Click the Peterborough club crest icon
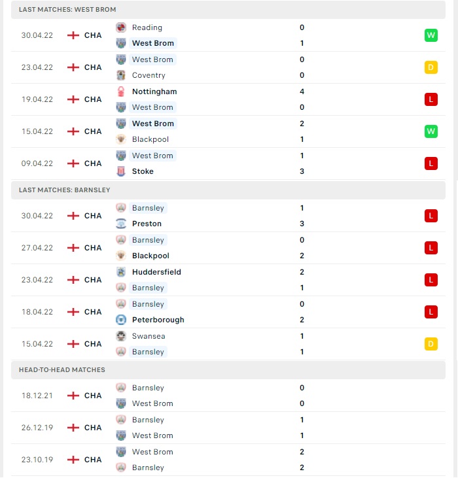458x478 pixels. click(121, 320)
